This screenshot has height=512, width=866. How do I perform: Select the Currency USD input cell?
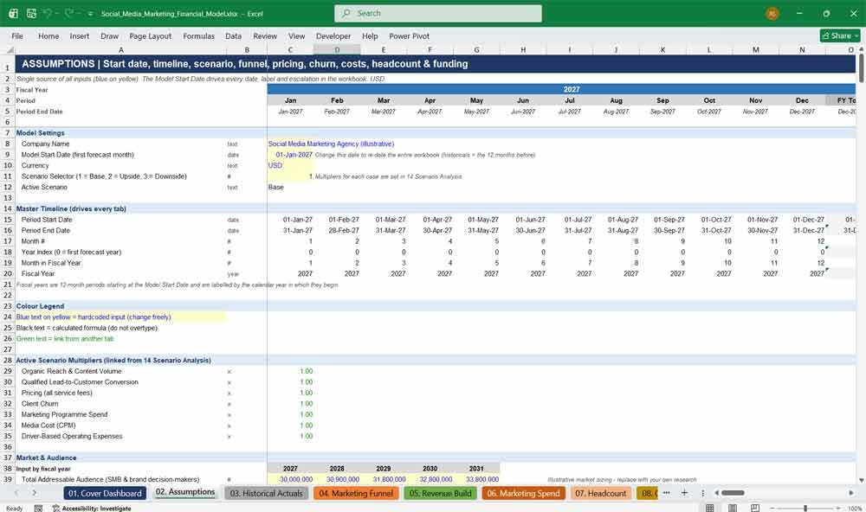(x=290, y=165)
